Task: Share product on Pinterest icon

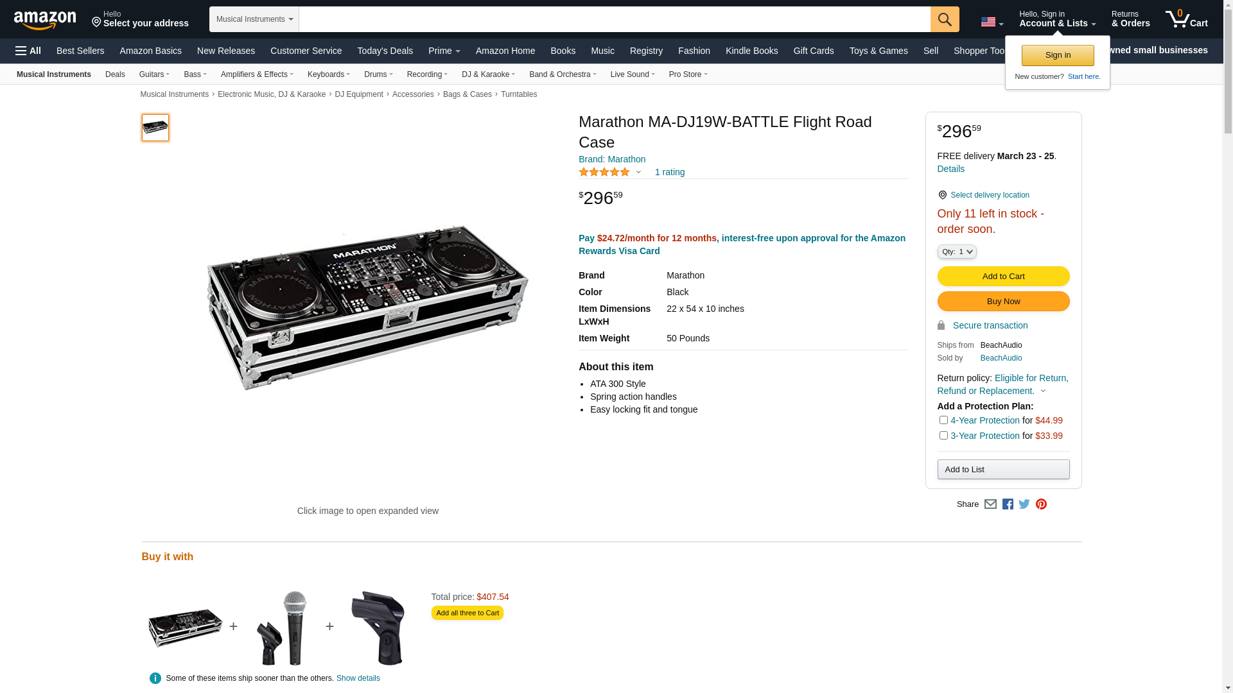Action: (x=1041, y=504)
